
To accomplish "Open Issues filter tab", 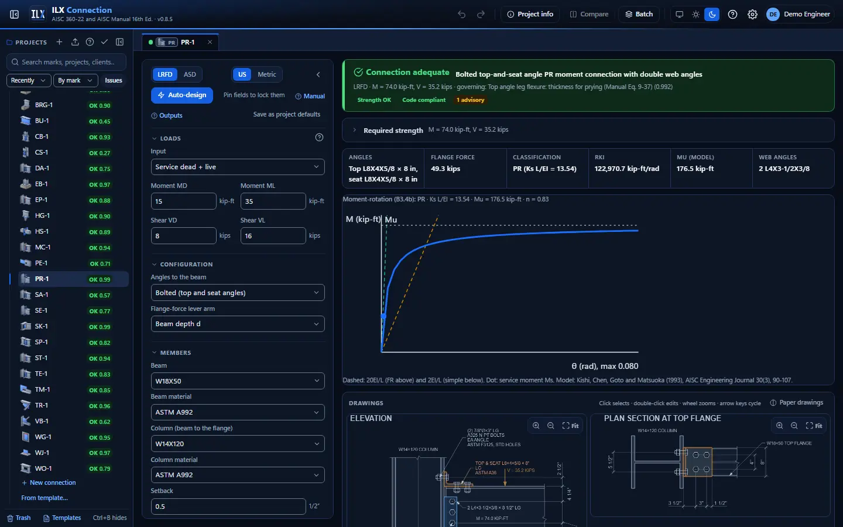I will tap(114, 80).
